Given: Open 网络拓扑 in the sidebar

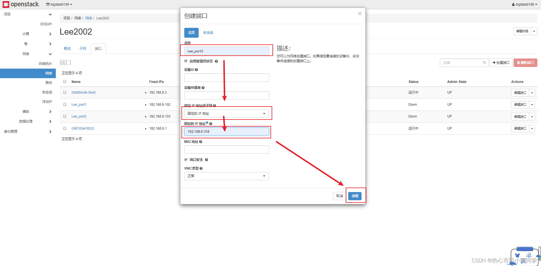Looking at the screenshot, I should [45, 64].
